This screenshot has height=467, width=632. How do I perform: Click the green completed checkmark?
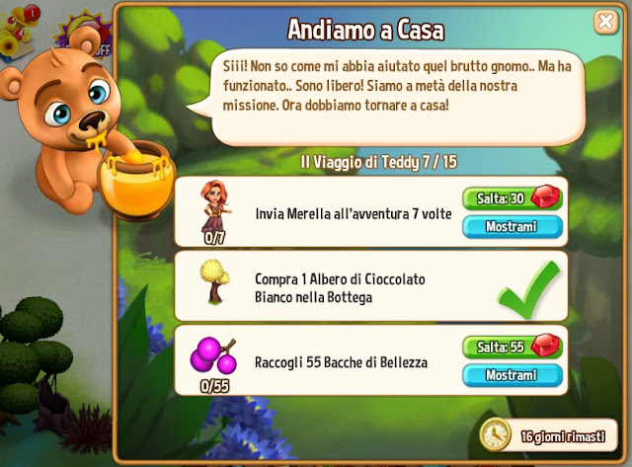coord(529,290)
